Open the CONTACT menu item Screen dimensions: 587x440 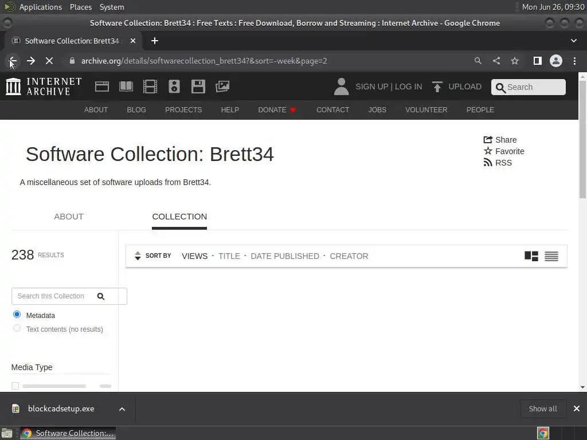333,109
